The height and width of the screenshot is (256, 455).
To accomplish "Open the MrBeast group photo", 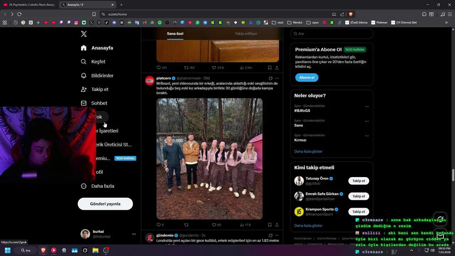I will tap(209, 159).
